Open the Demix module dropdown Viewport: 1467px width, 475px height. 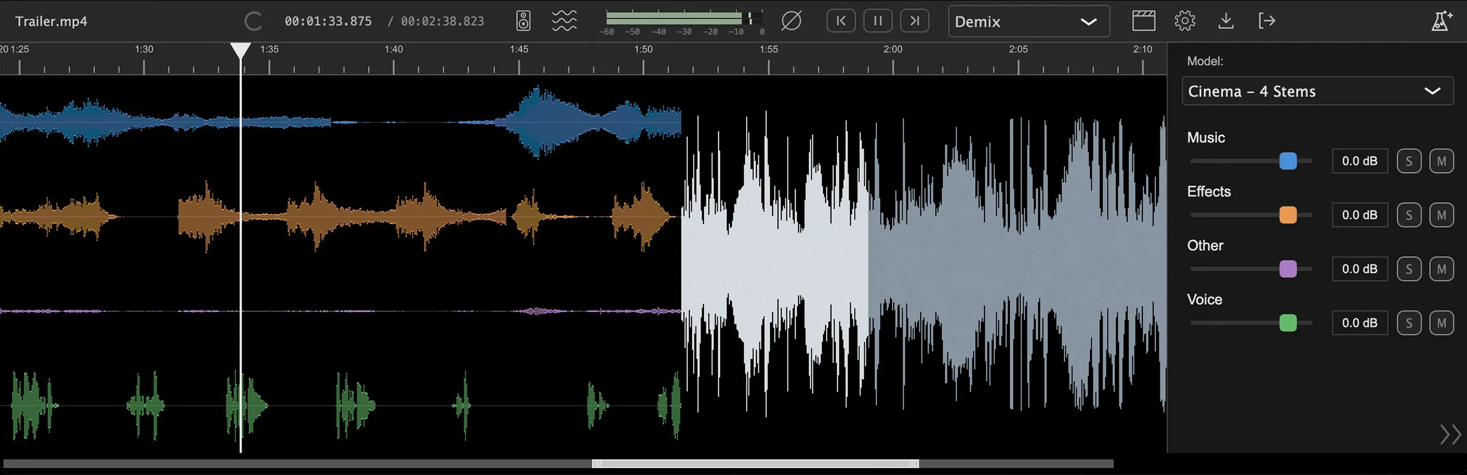pos(1029,22)
